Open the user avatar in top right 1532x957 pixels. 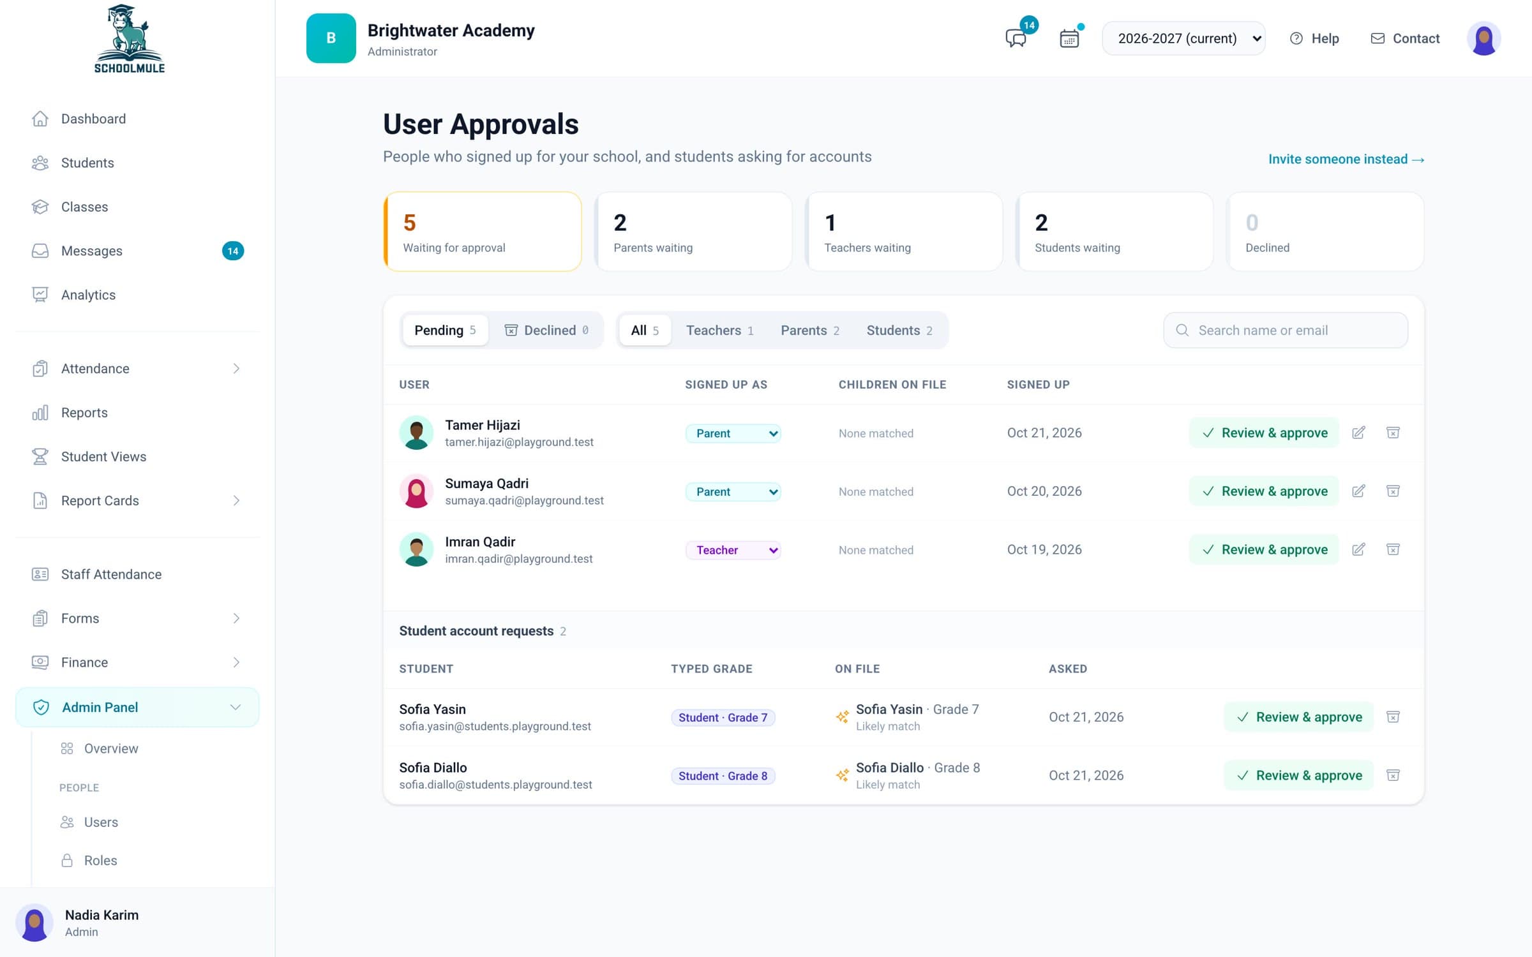pos(1483,38)
